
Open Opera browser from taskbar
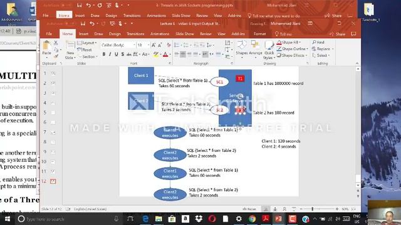[212, 219]
